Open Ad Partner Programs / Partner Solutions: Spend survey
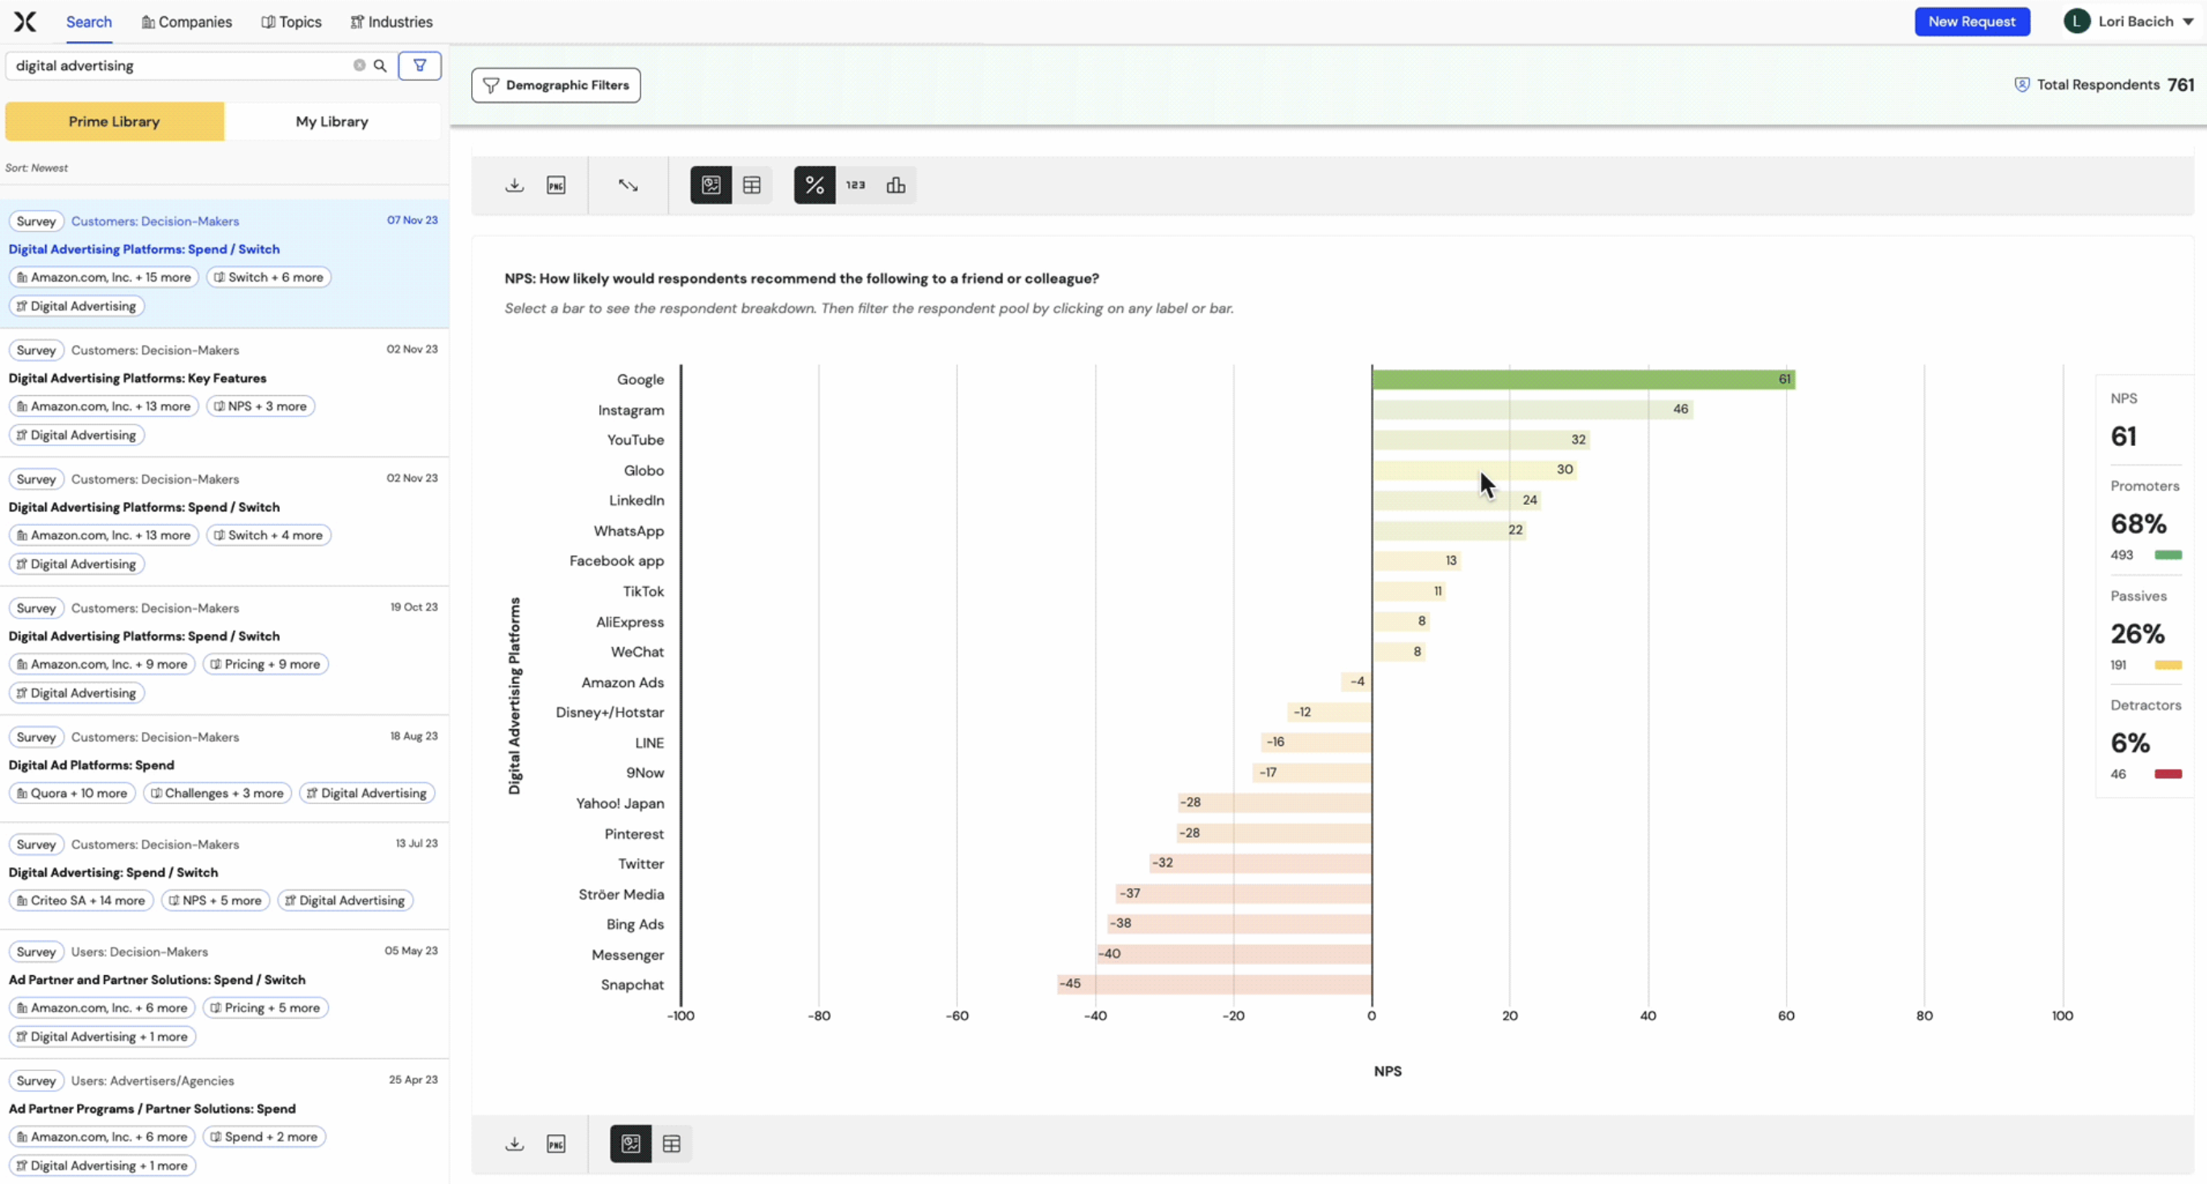Image resolution: width=2207 pixels, height=1184 pixels. [152, 1109]
